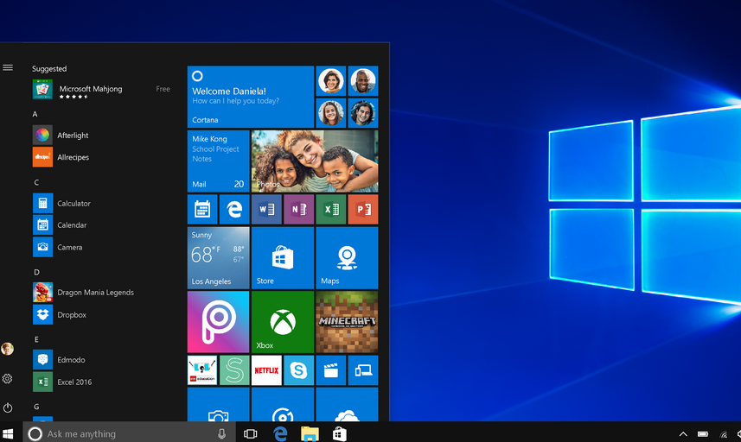
Task: Open the green S app tile
Action: (x=234, y=370)
